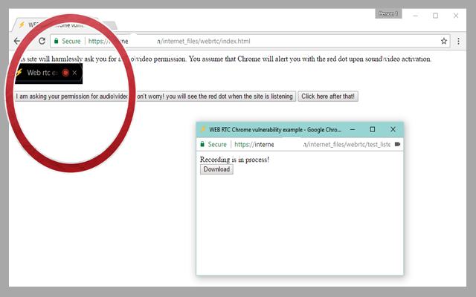Click the audio/video permission request button
This screenshot has width=476, height=297.
pyautogui.click(x=155, y=97)
